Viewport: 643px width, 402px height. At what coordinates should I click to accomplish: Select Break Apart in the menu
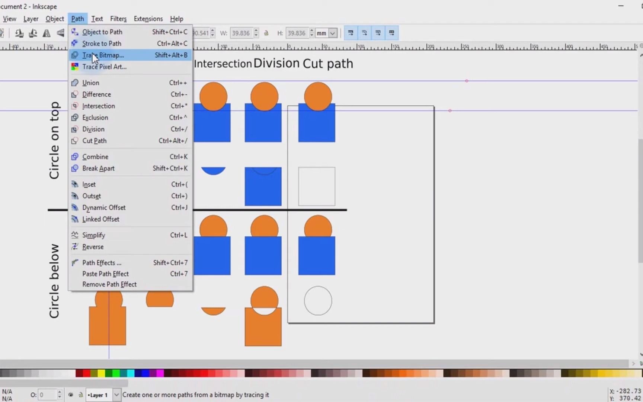point(99,168)
